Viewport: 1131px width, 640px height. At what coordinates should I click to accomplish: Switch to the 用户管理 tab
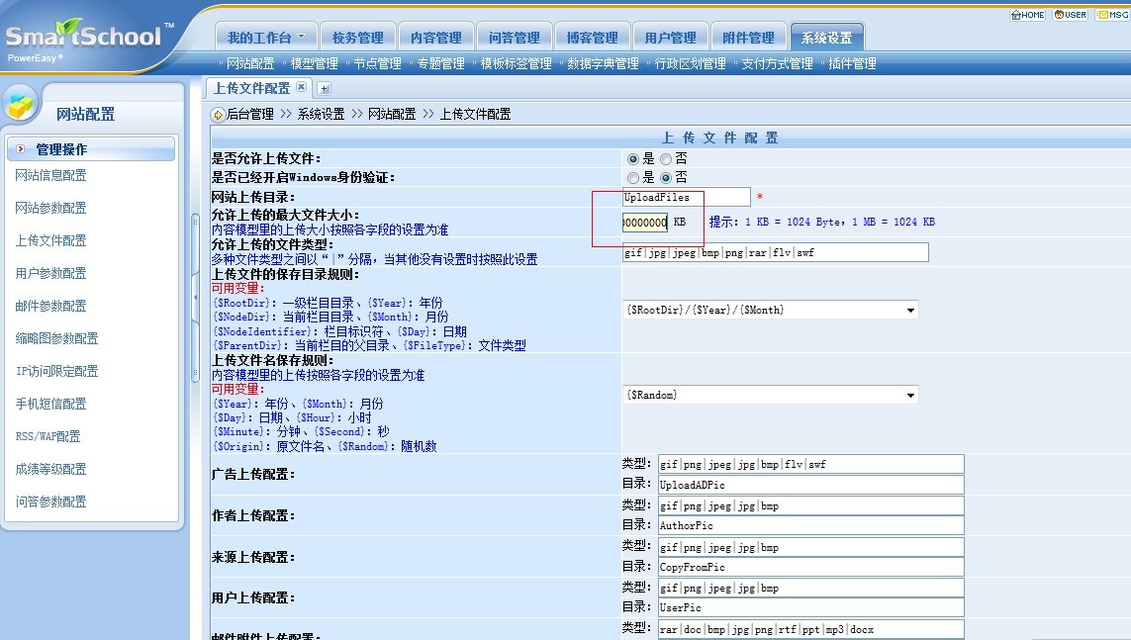[x=670, y=38]
